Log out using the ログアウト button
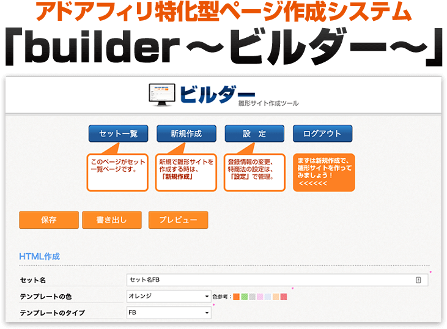Screen dimensions: 447x329 pos(322,134)
